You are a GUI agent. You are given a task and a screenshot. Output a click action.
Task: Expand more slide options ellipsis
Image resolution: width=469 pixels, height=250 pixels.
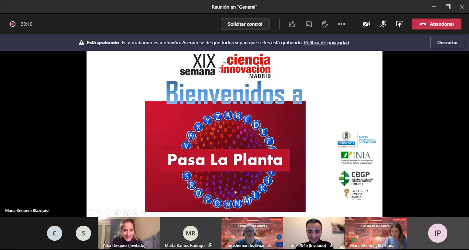[144, 213]
